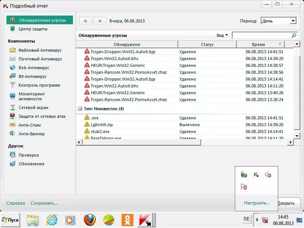Open the Анти-Спам report section

(x=30, y=125)
